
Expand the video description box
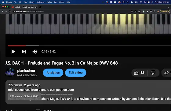click(x=88, y=92)
